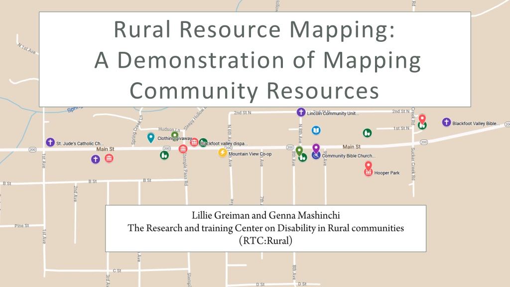Click the Rural Resource Mapping title box
Image resolution: width=510 pixels, height=287 pixels.
click(x=255, y=59)
